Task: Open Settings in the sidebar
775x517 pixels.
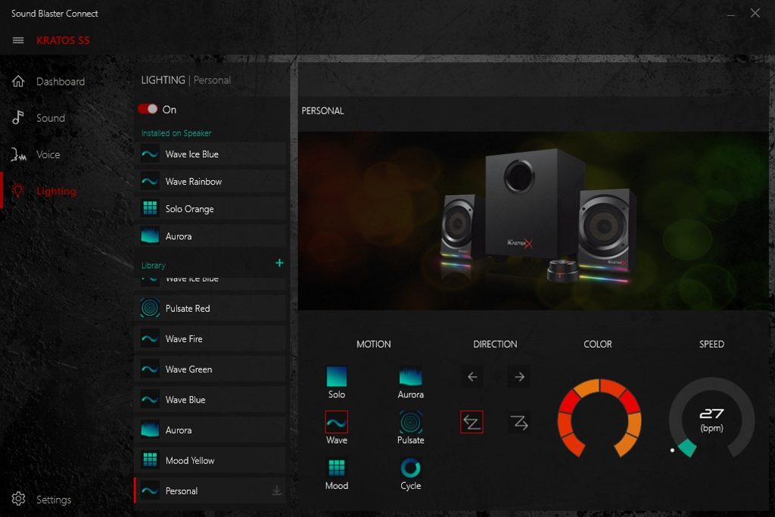Action: (x=53, y=500)
